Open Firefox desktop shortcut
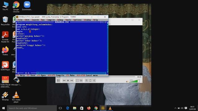 click(5, 51)
